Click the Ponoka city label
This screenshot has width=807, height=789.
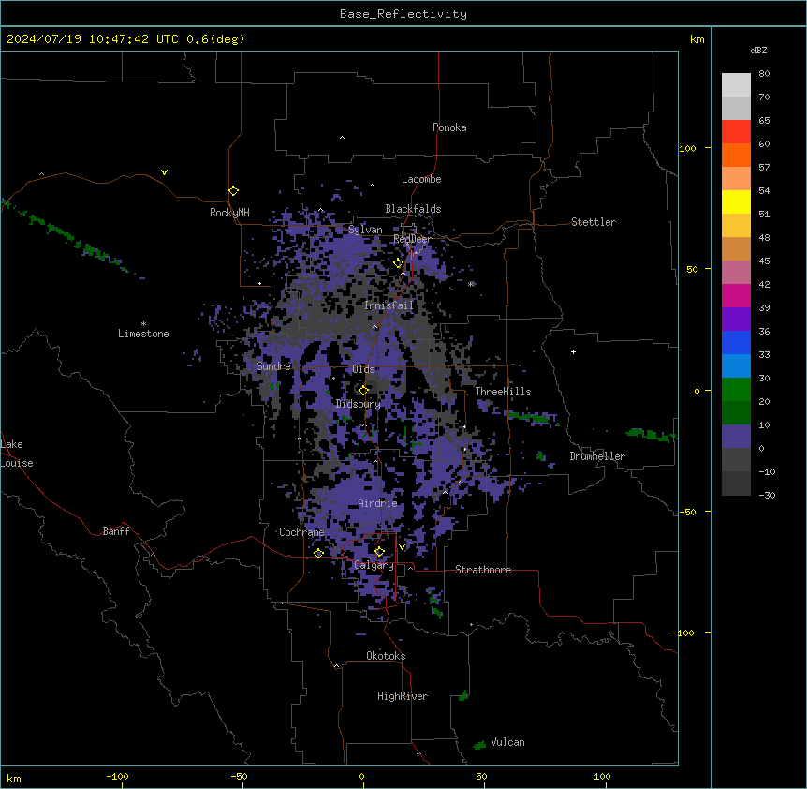(x=449, y=127)
